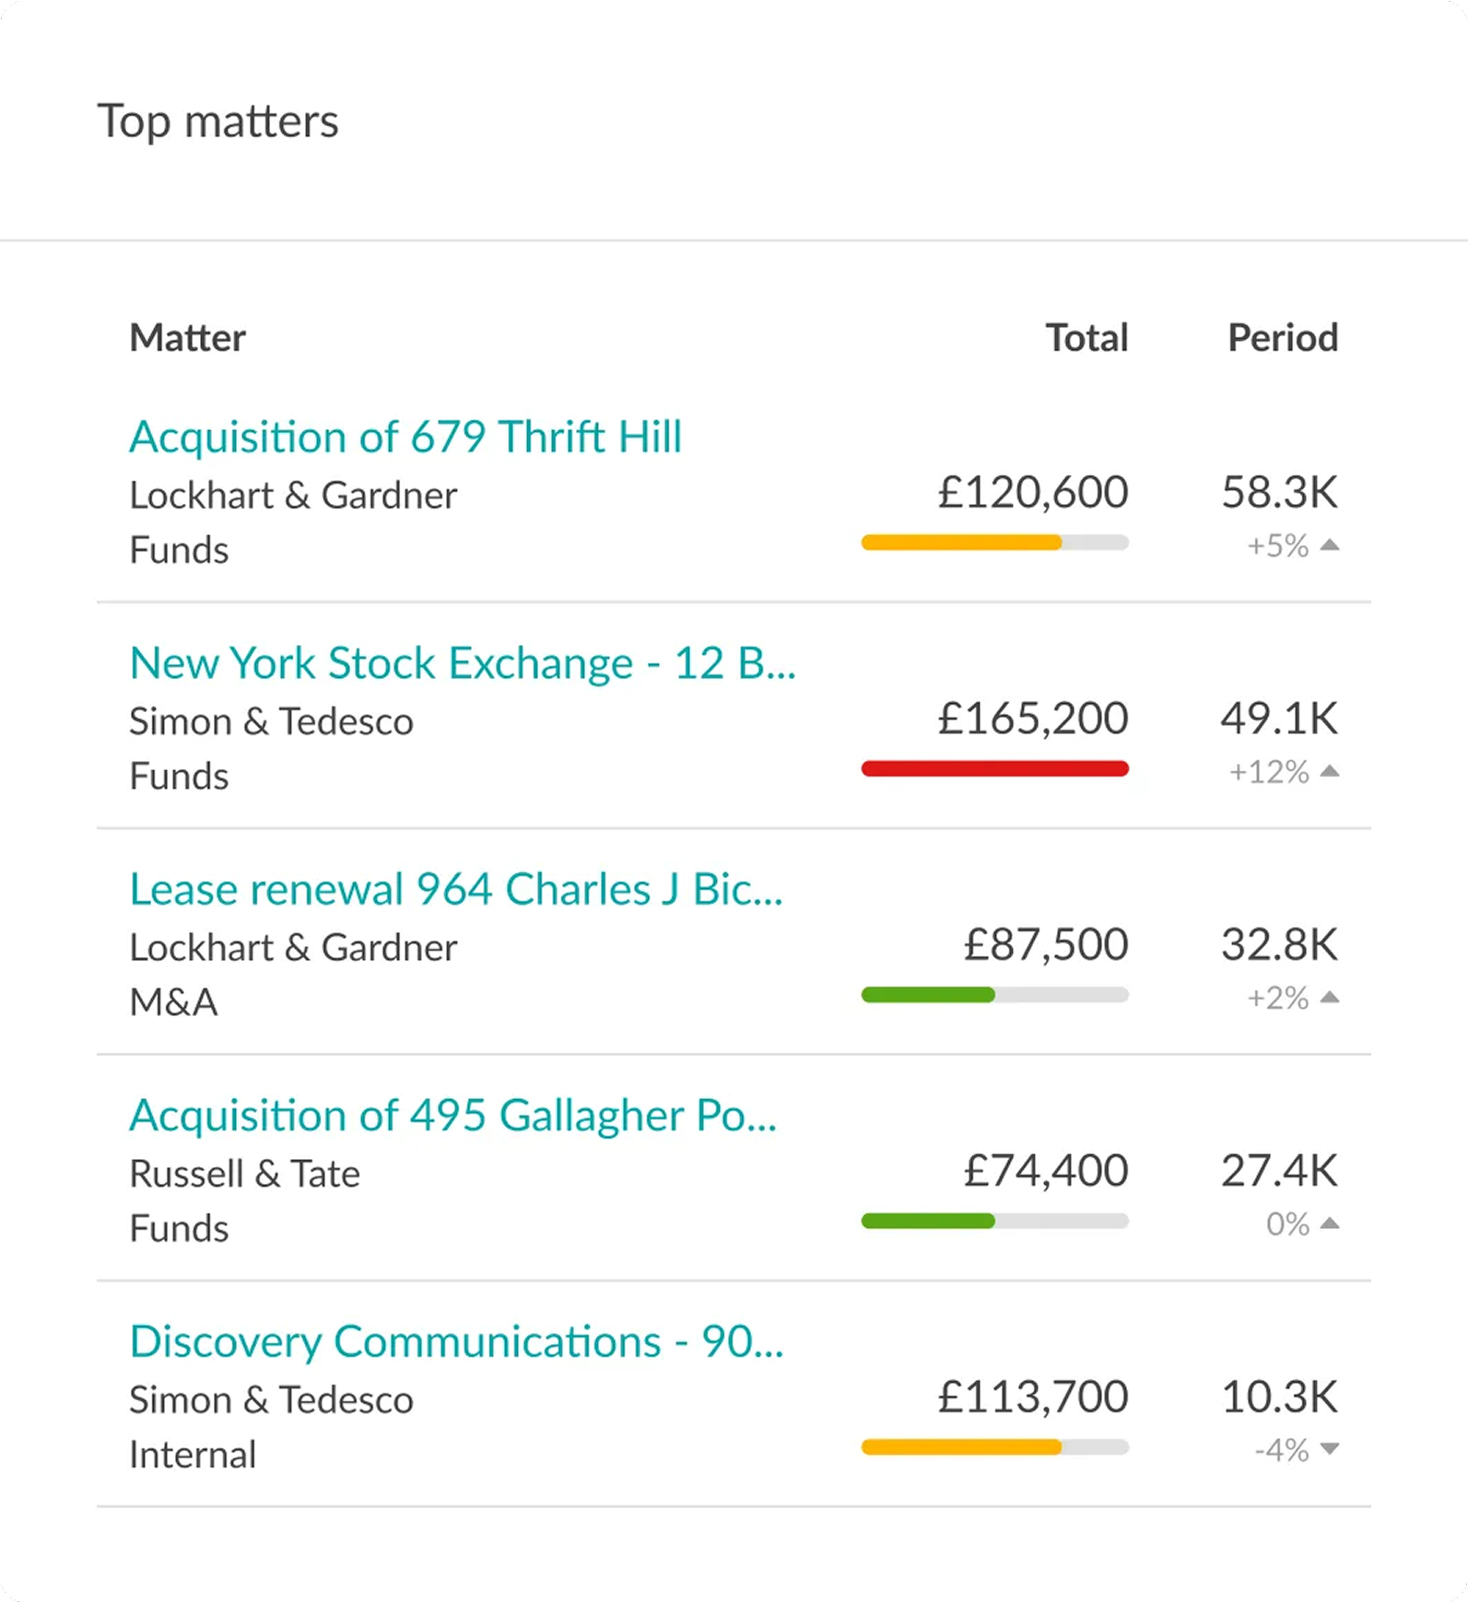The height and width of the screenshot is (1603, 1468).
Task: Open Acquisition of 495 Gallagher matter
Action: click(x=452, y=1116)
